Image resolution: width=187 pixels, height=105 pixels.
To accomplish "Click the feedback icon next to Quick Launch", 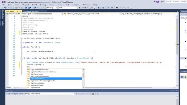I will pyautogui.click(x=162, y=1).
